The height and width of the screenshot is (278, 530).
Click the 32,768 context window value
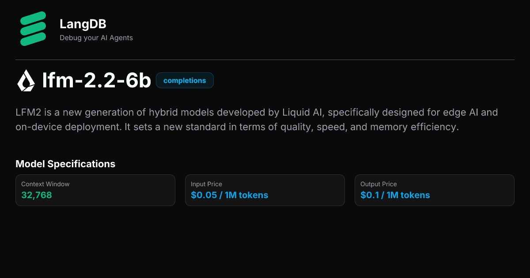(x=37, y=195)
